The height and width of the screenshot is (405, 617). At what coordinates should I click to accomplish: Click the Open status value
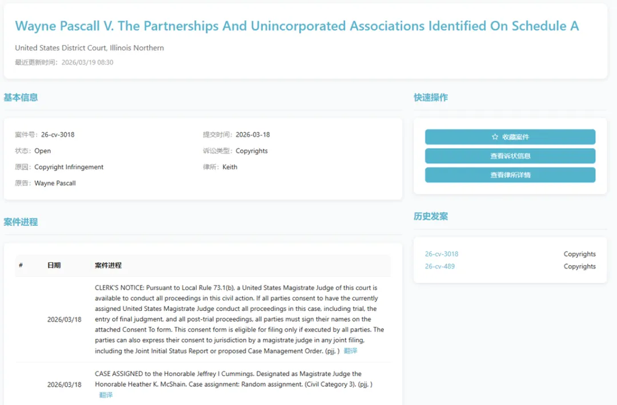pos(42,151)
